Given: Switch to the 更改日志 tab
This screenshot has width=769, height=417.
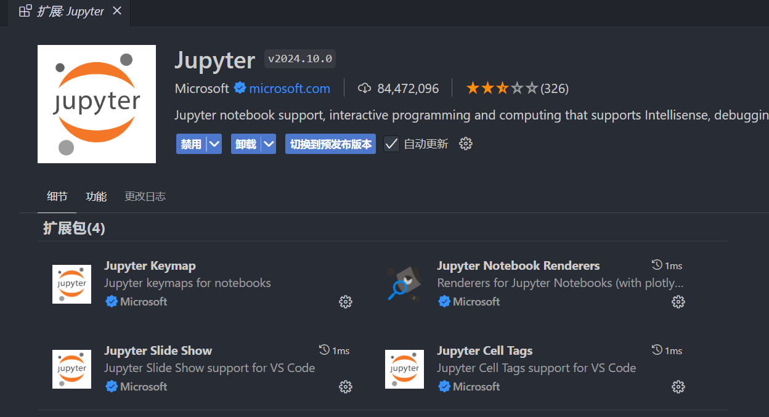Looking at the screenshot, I should coord(145,196).
